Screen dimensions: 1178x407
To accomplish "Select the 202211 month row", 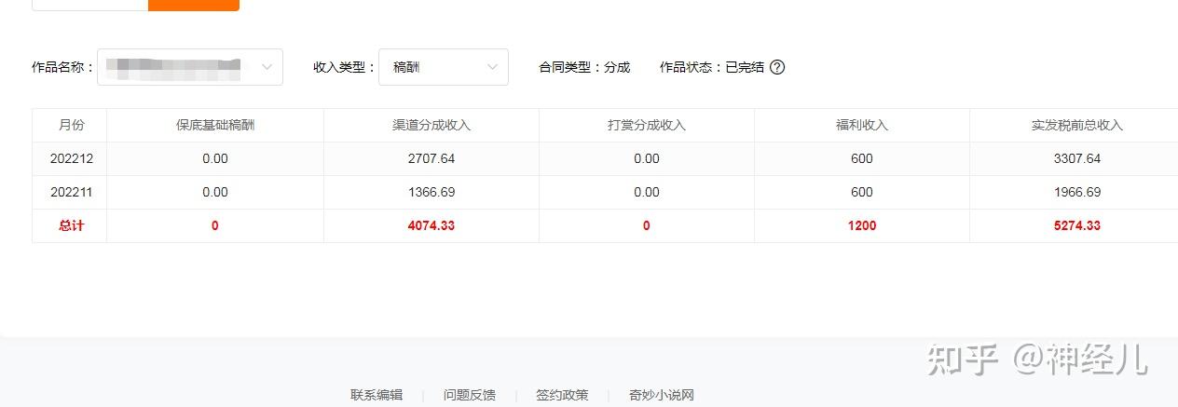I will point(72,192).
